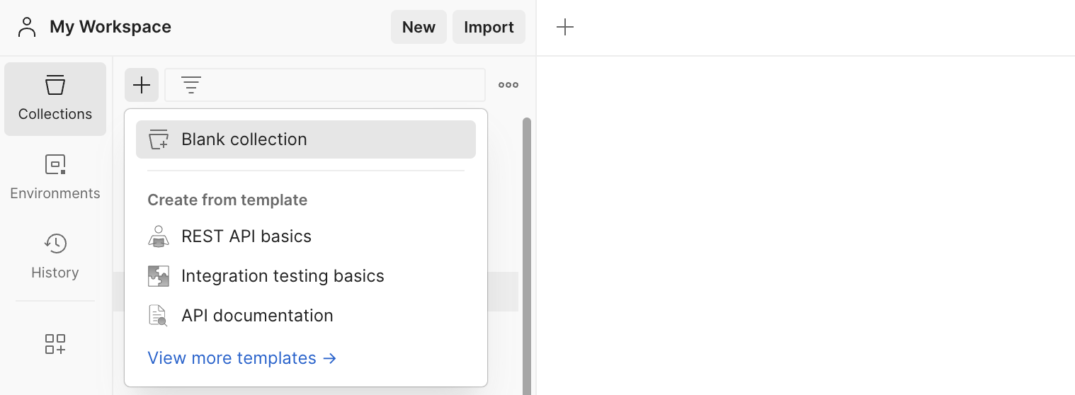Select the Blank collection menu option
The height and width of the screenshot is (395, 1075).
[x=306, y=139]
